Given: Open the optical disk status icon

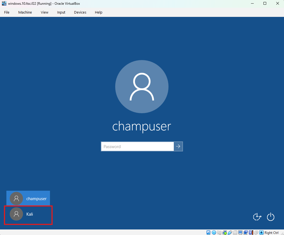Looking at the screenshot, I should click(214, 233).
